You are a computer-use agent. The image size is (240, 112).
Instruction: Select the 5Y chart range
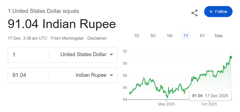(x=202, y=35)
